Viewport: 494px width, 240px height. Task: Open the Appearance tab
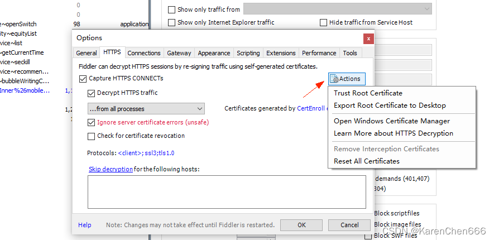pos(214,53)
